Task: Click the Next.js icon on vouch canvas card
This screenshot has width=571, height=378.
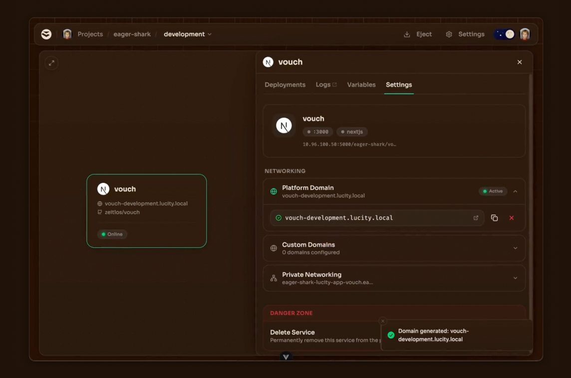Action: pyautogui.click(x=103, y=189)
